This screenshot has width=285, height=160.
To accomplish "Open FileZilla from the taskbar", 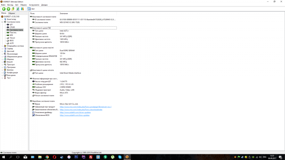I will click(91, 157).
